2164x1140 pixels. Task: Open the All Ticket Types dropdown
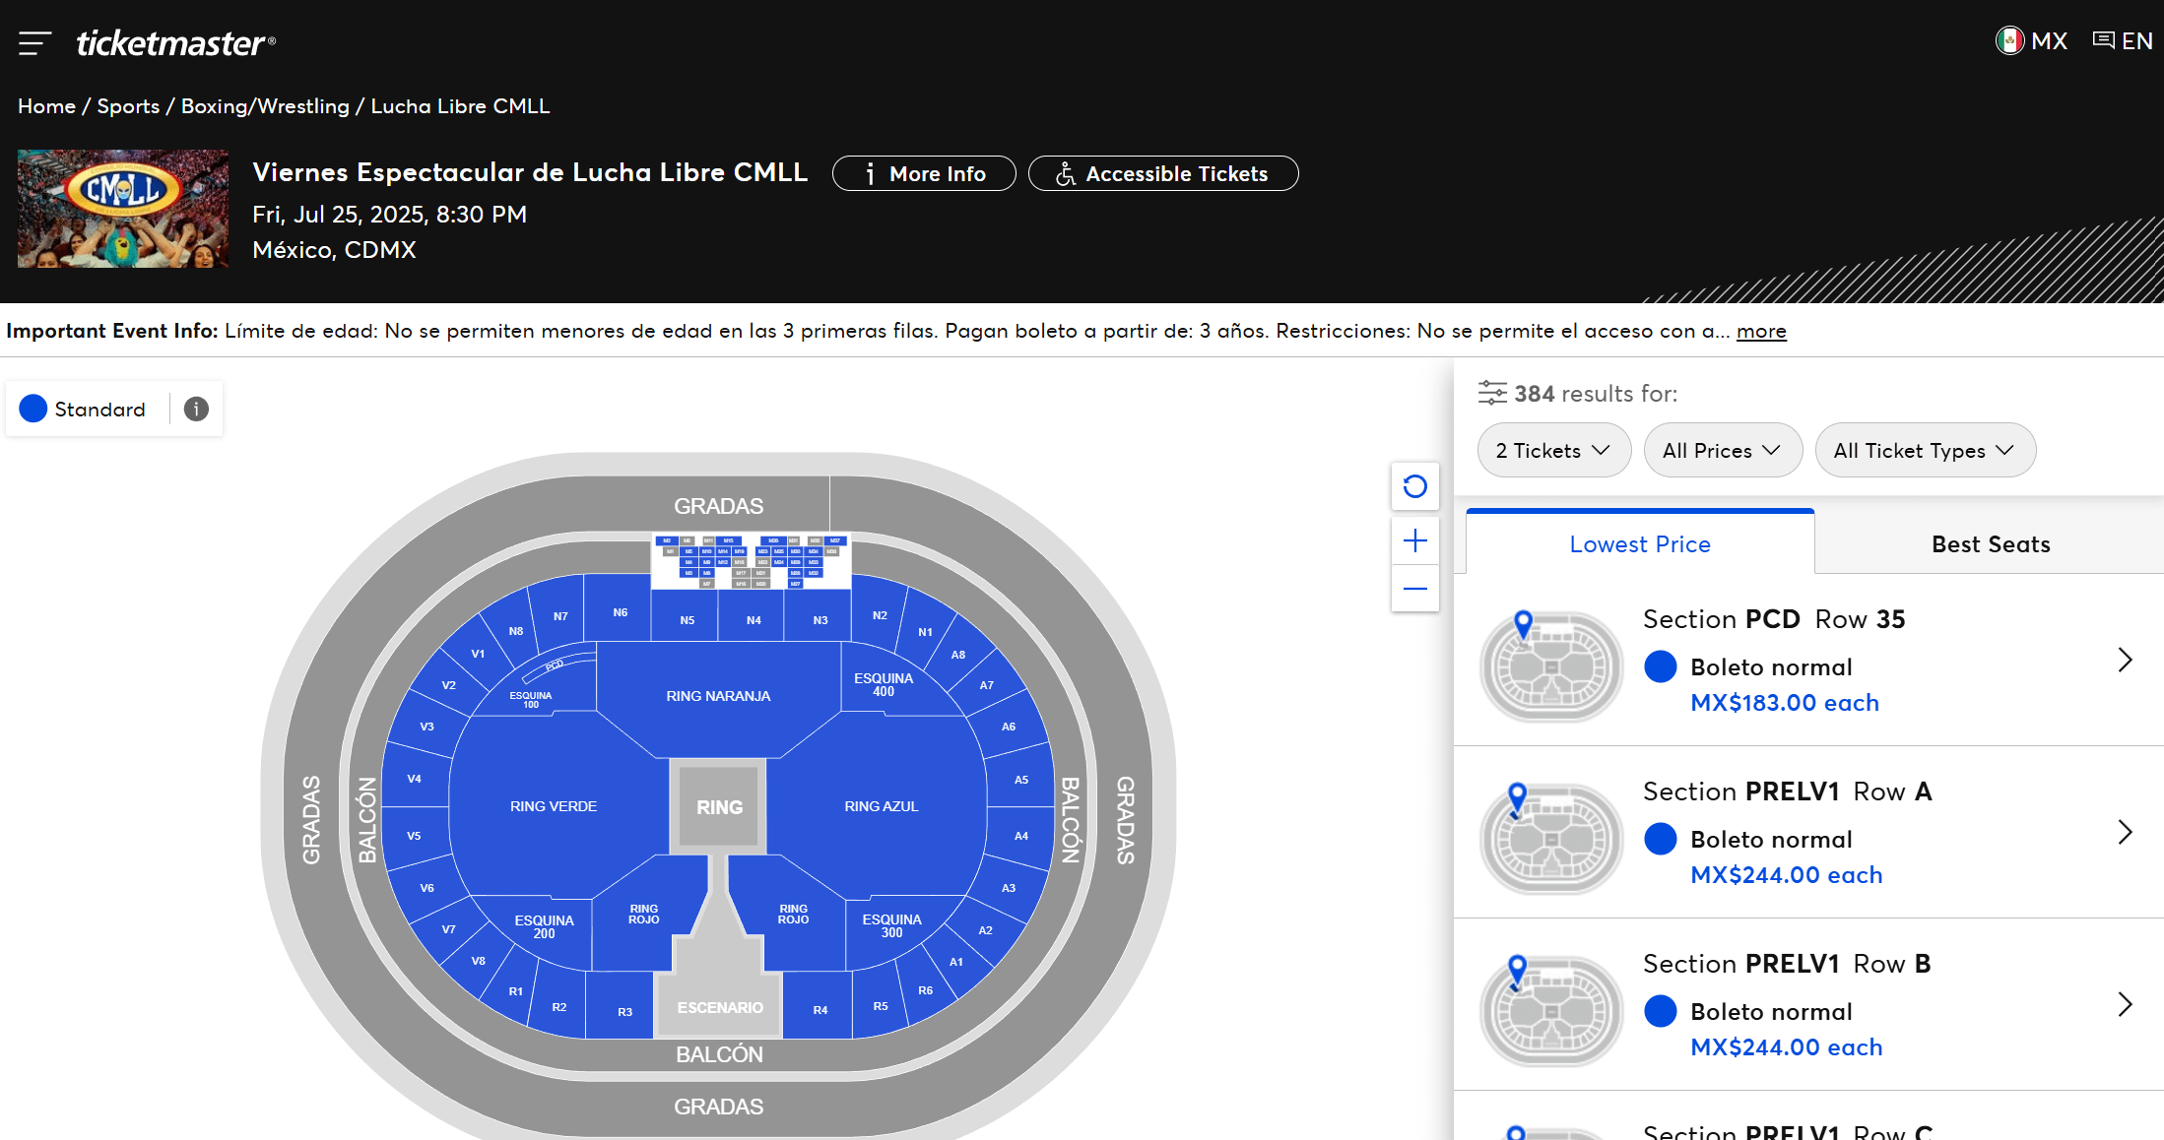(x=1925, y=451)
